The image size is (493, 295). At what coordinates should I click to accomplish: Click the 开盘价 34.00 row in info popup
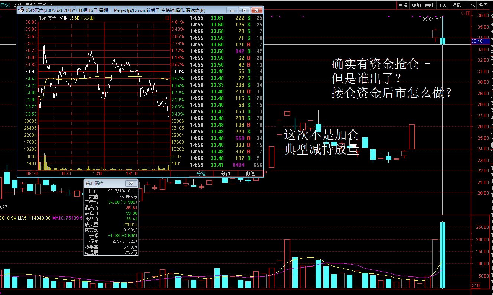(x=111, y=202)
